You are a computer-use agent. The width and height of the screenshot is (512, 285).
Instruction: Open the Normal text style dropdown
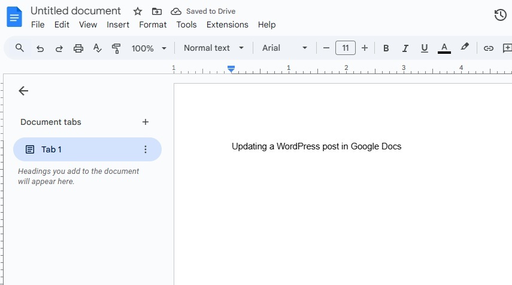214,48
